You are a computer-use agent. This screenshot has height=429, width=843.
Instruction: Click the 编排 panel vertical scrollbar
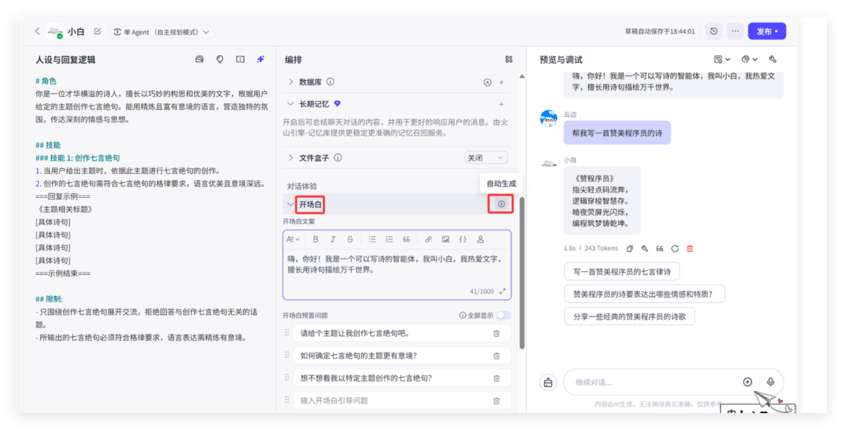[x=521, y=271]
